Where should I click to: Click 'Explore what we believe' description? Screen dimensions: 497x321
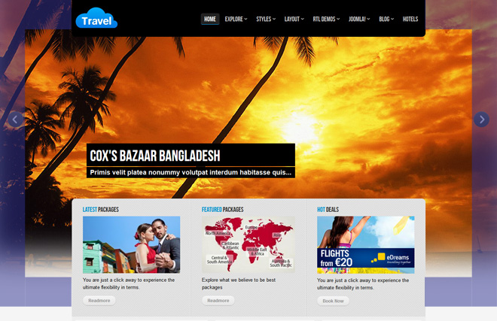[239, 283]
